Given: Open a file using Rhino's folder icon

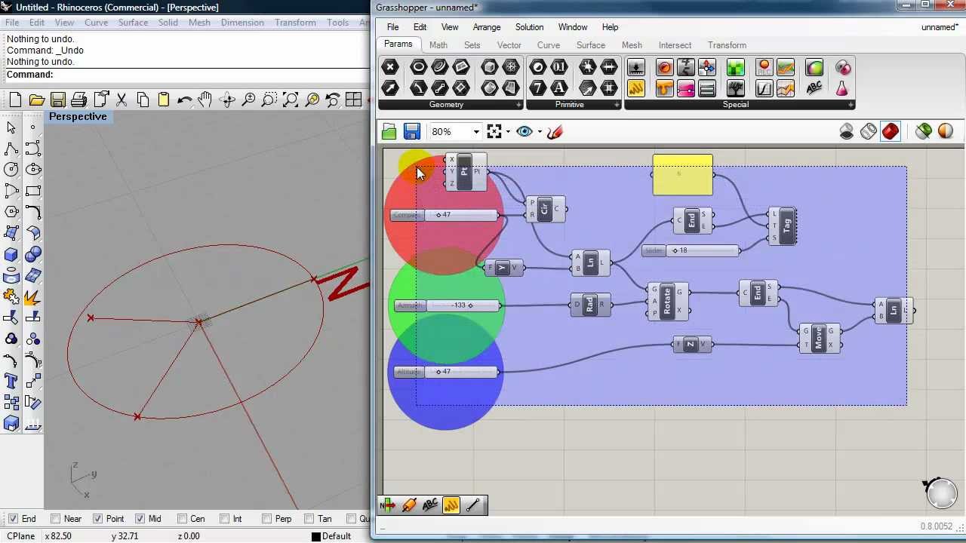Looking at the screenshot, I should [36, 100].
